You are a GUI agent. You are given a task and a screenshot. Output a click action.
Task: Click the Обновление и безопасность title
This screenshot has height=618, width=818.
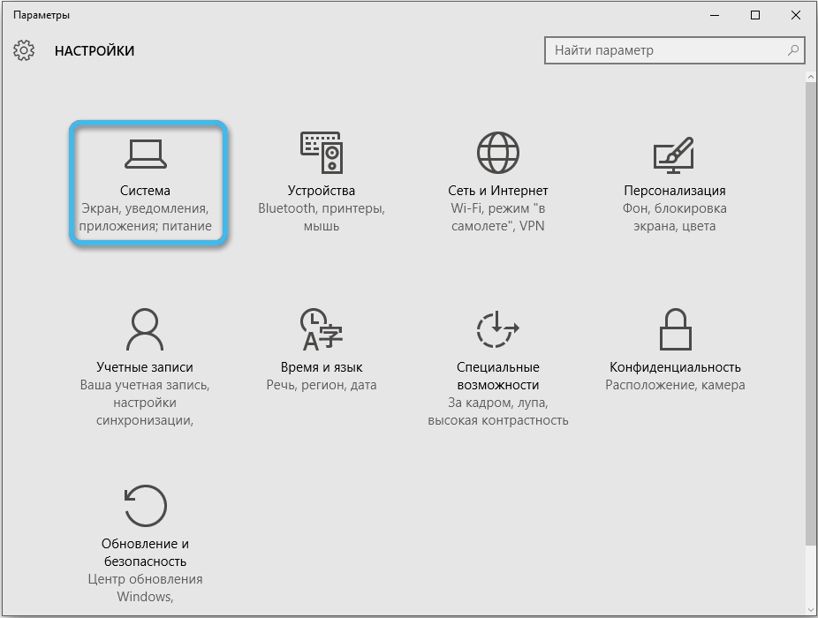coord(145,553)
